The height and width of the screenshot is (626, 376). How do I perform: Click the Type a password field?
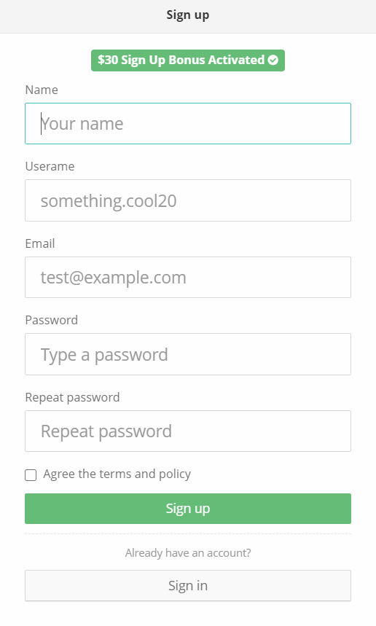187,354
